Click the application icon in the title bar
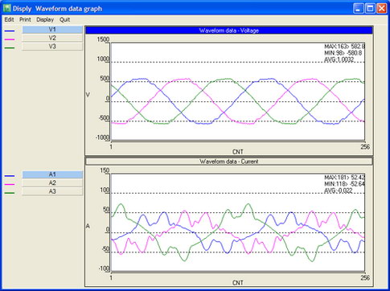This screenshot has width=390, height=291. (7, 8)
